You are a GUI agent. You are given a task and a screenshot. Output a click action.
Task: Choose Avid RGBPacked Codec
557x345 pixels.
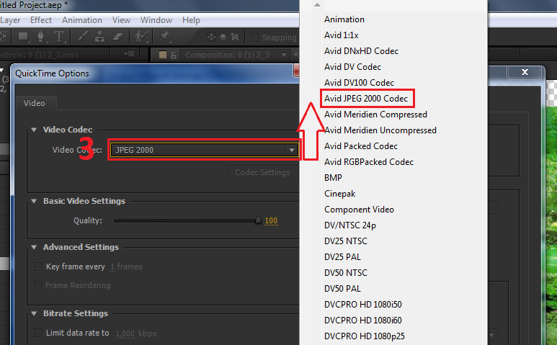tap(369, 162)
